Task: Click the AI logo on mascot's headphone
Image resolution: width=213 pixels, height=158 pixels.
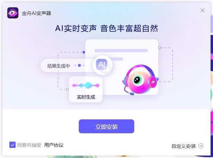Action: (153, 82)
